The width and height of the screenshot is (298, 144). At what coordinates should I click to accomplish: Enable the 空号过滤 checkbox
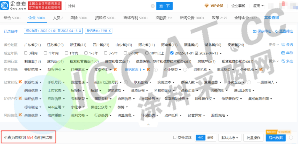point(175,138)
